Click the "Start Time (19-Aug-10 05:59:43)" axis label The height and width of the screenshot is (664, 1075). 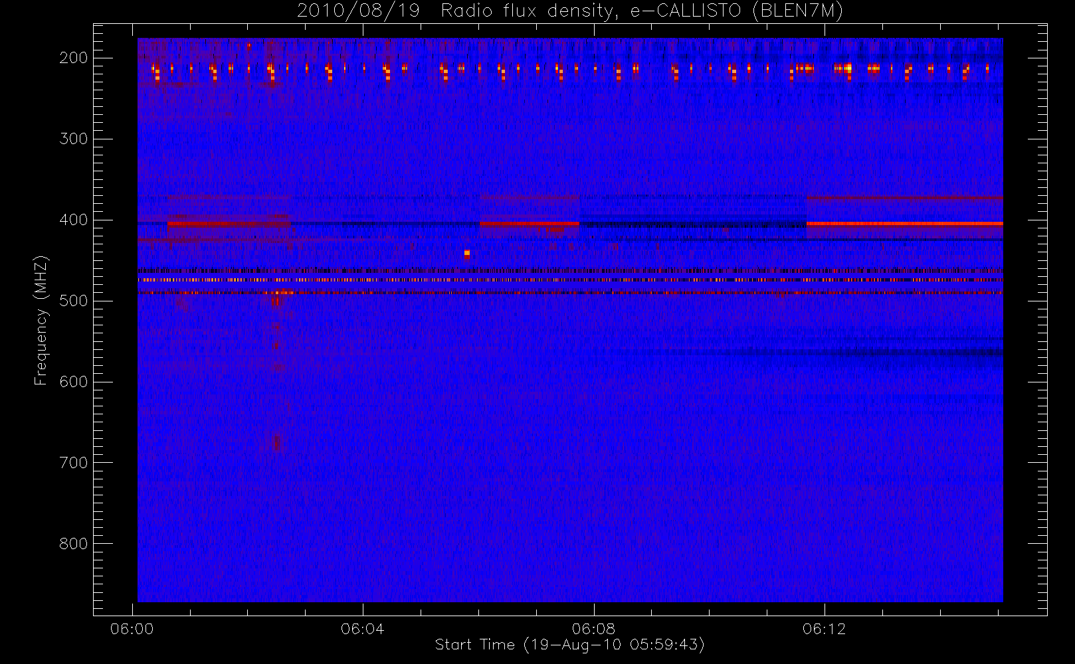(569, 645)
